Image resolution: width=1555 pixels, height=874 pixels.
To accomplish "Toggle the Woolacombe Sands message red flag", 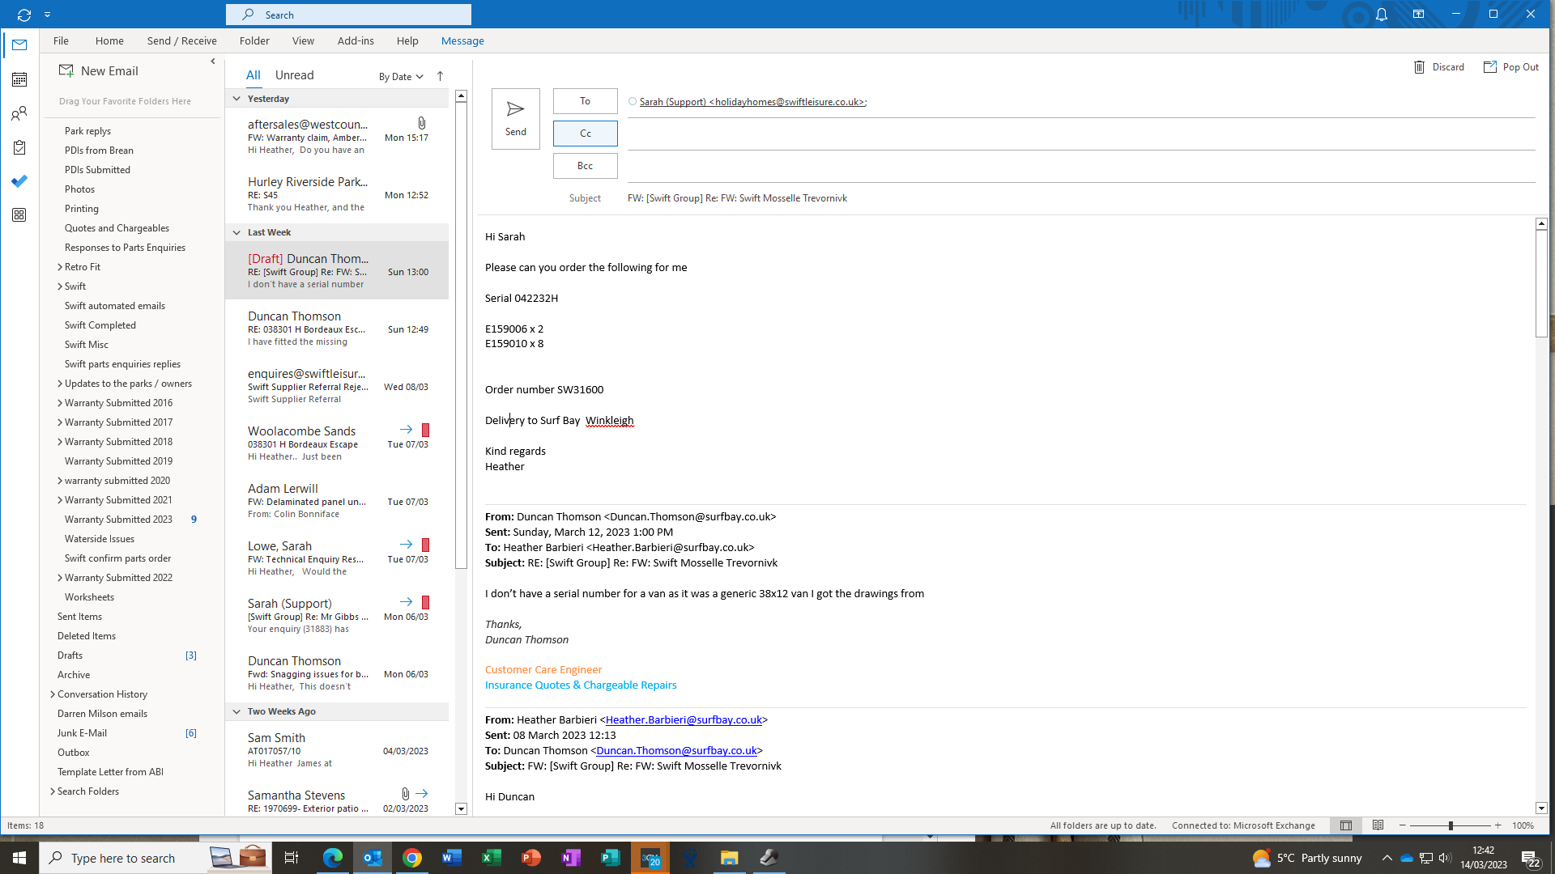I will point(425,430).
